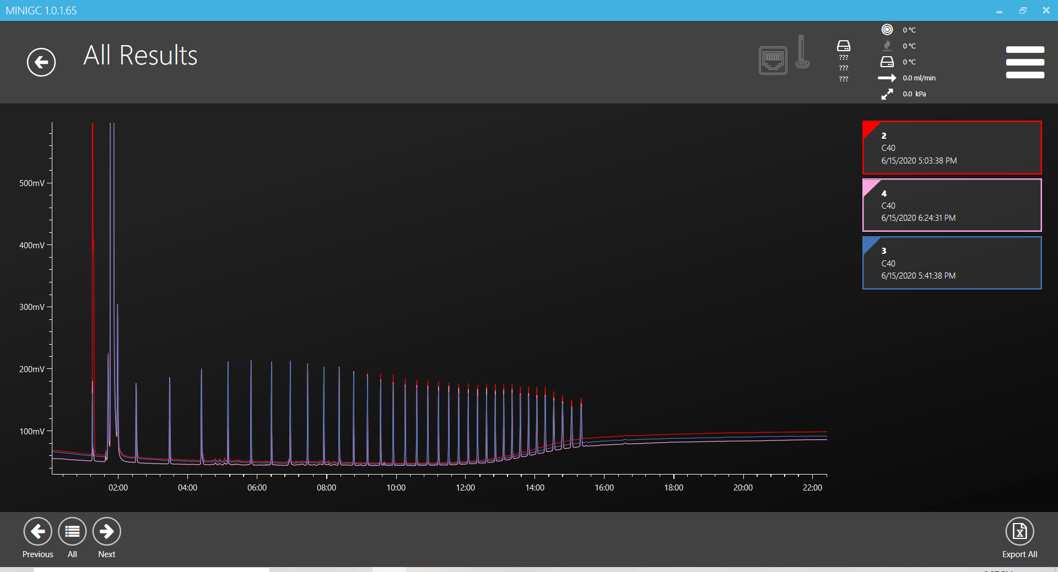
Task: Select run 3 C40 result card
Action: (952, 263)
